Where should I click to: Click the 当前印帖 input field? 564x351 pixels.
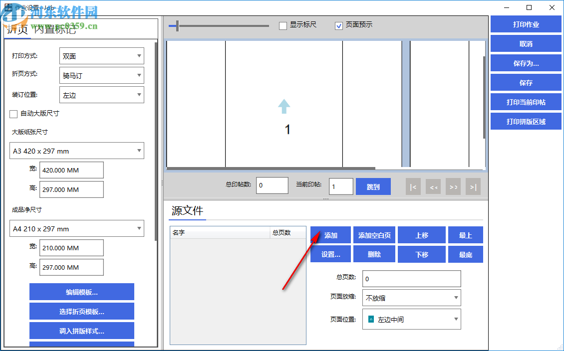[340, 187]
